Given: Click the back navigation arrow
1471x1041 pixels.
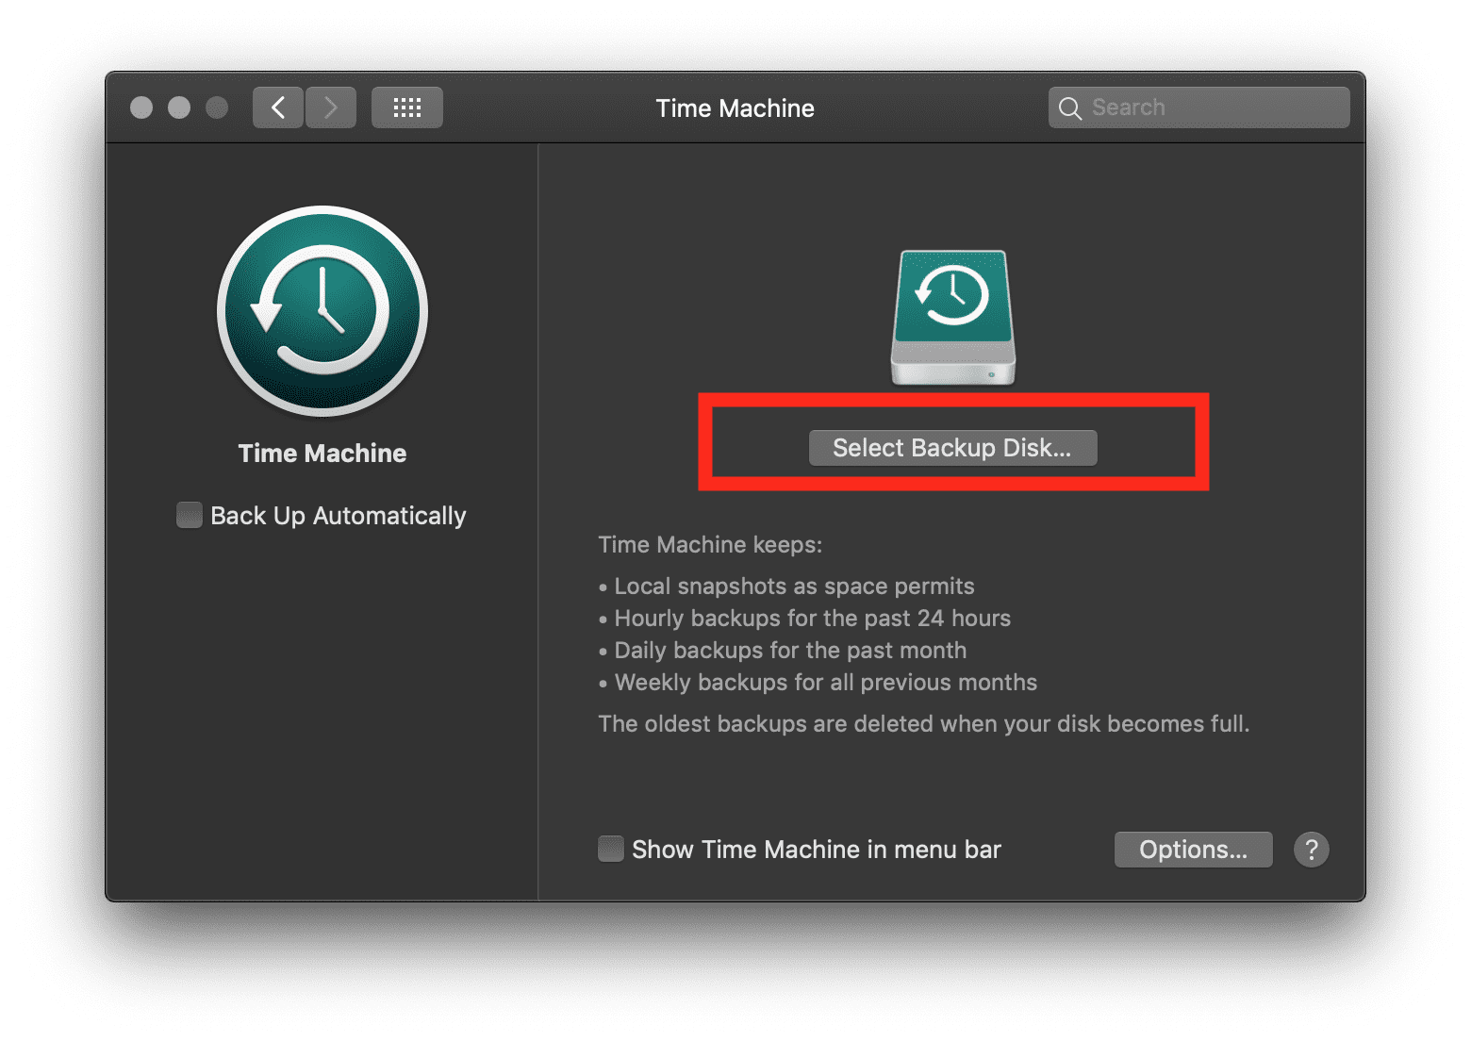Looking at the screenshot, I should (278, 107).
